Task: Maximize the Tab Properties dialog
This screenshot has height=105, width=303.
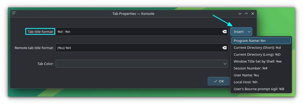Action: (246, 14)
